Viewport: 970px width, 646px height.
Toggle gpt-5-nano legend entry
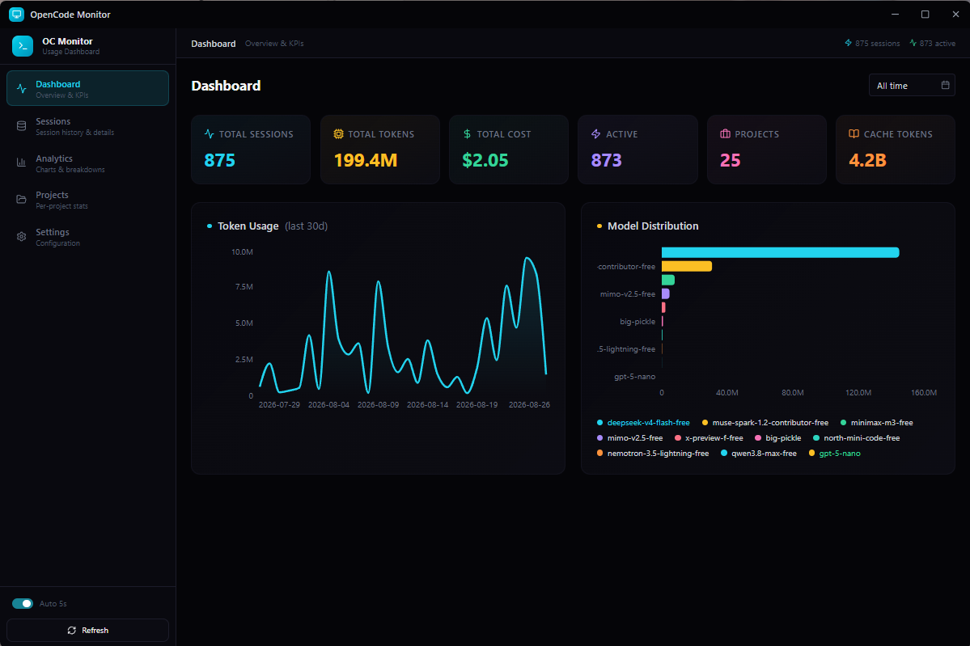pos(835,454)
